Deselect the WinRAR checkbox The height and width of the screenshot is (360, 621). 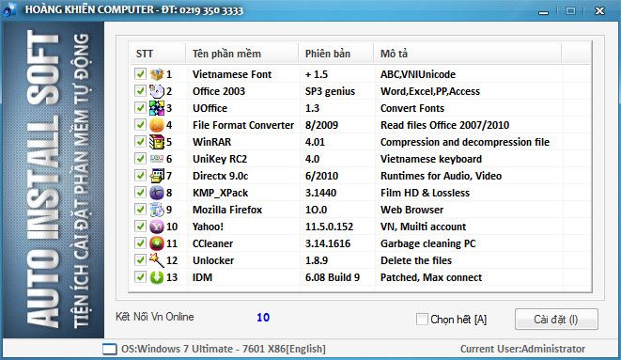140,141
